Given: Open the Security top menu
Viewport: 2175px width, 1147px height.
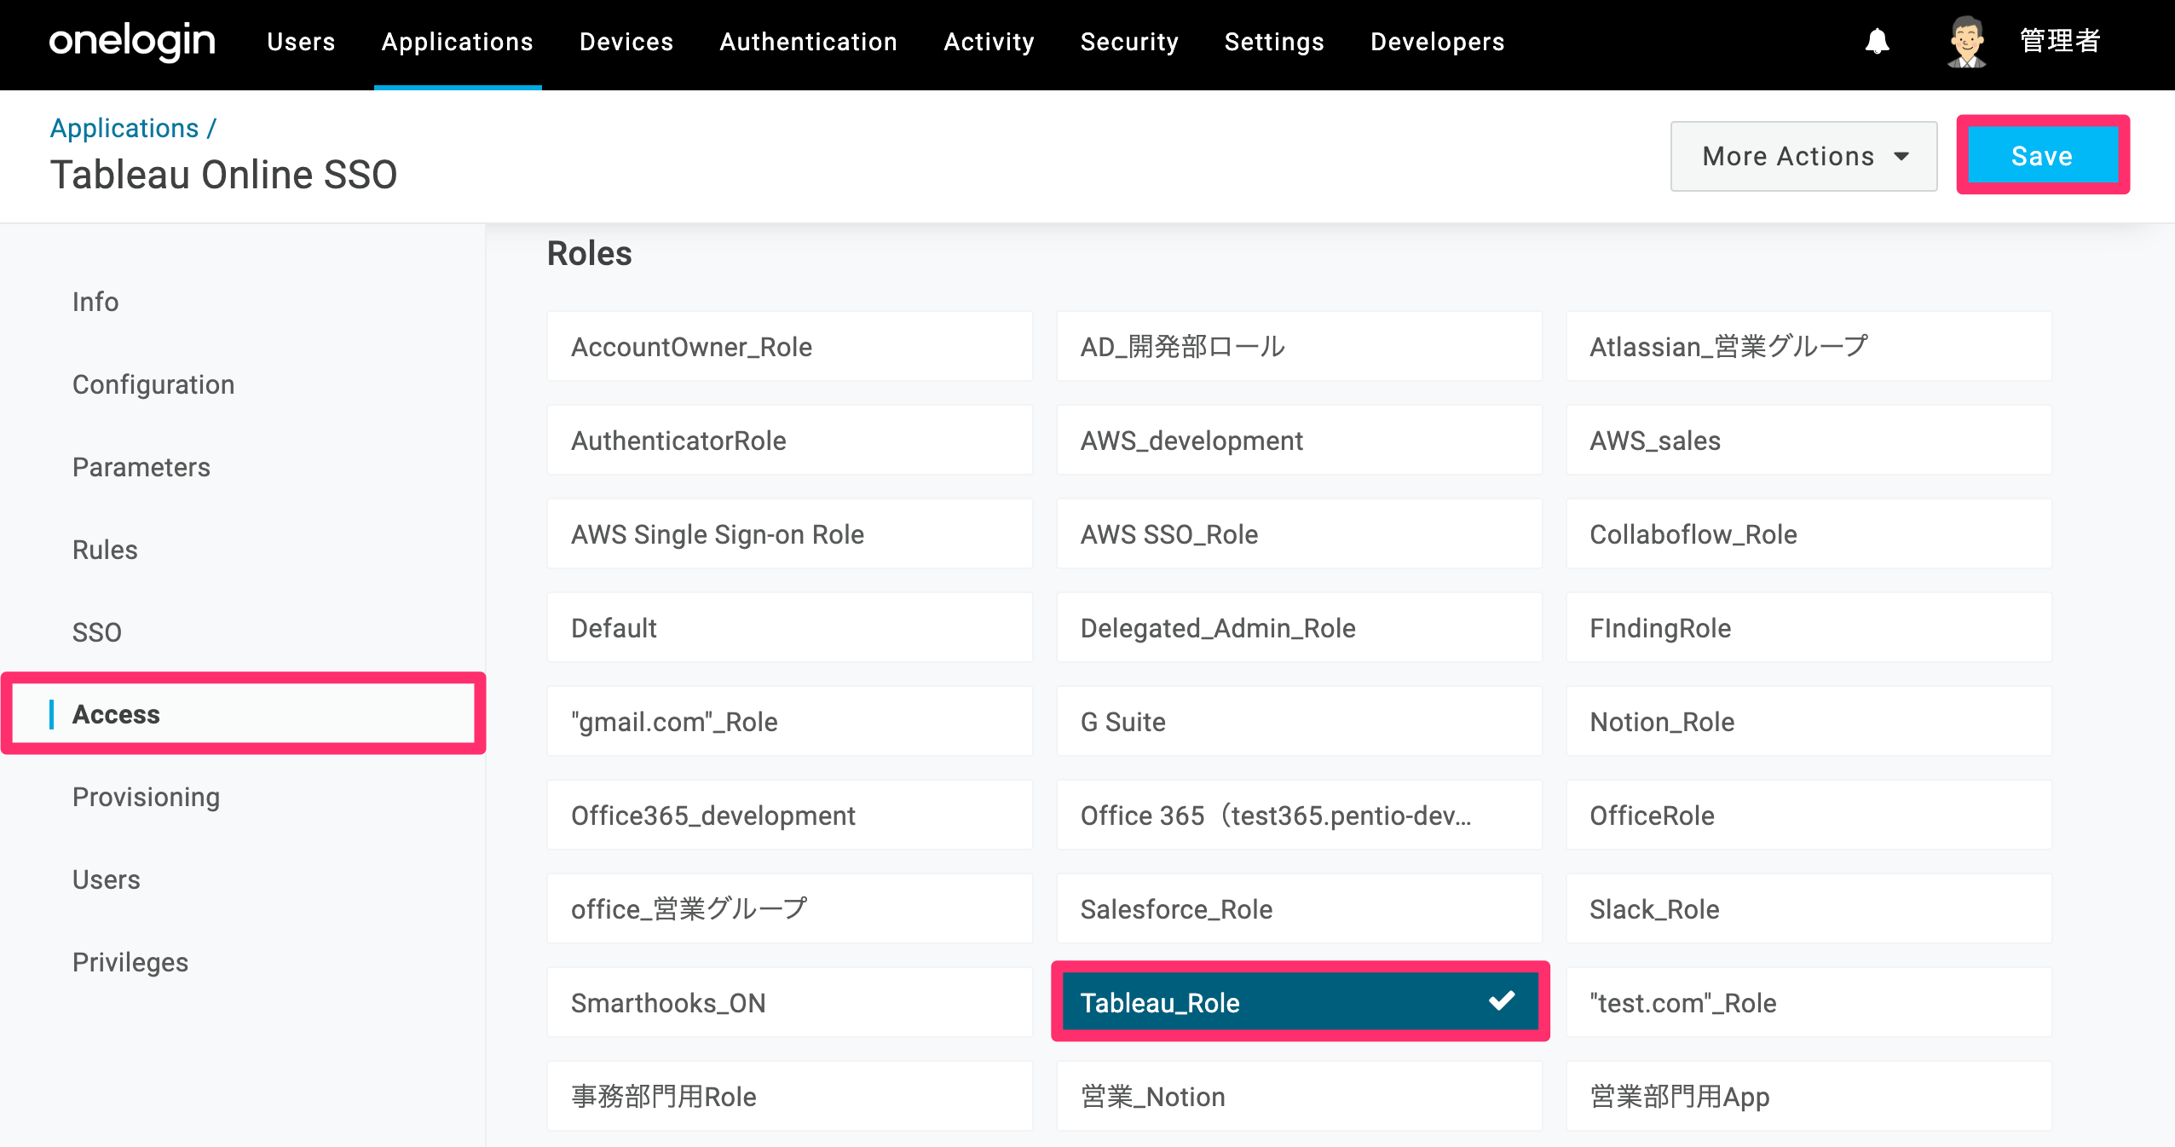Looking at the screenshot, I should coord(1129,42).
